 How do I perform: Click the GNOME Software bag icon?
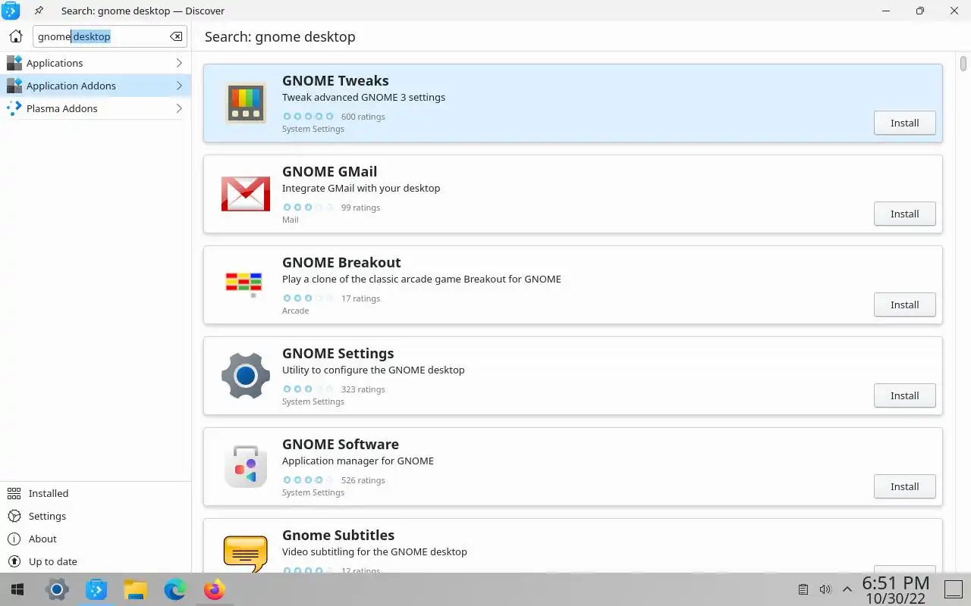(246, 467)
